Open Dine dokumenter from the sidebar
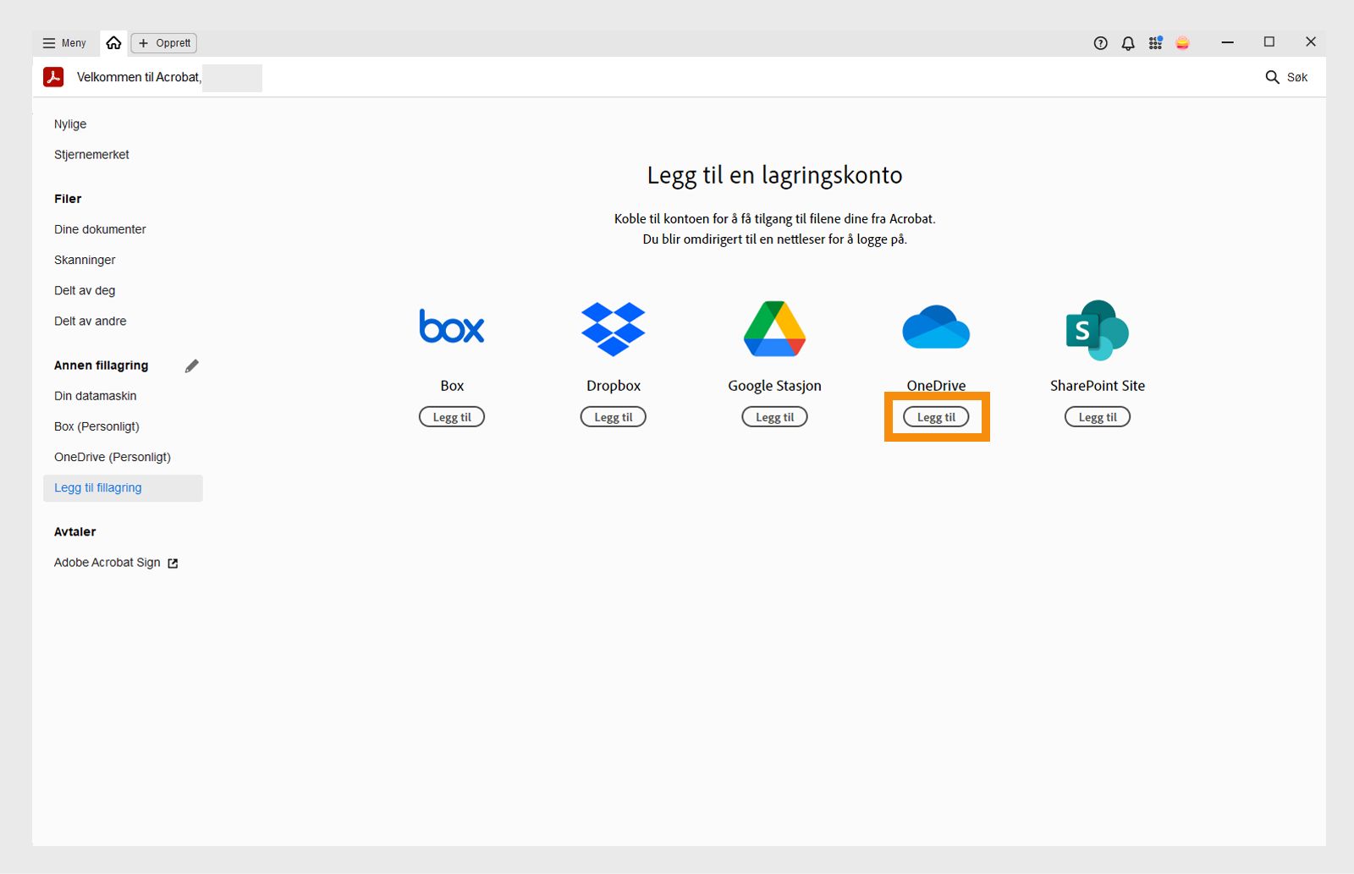The image size is (1354, 874). coord(100,229)
